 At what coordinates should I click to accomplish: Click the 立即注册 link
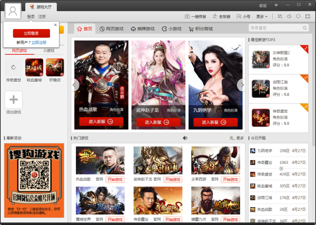pyautogui.click(x=39, y=42)
